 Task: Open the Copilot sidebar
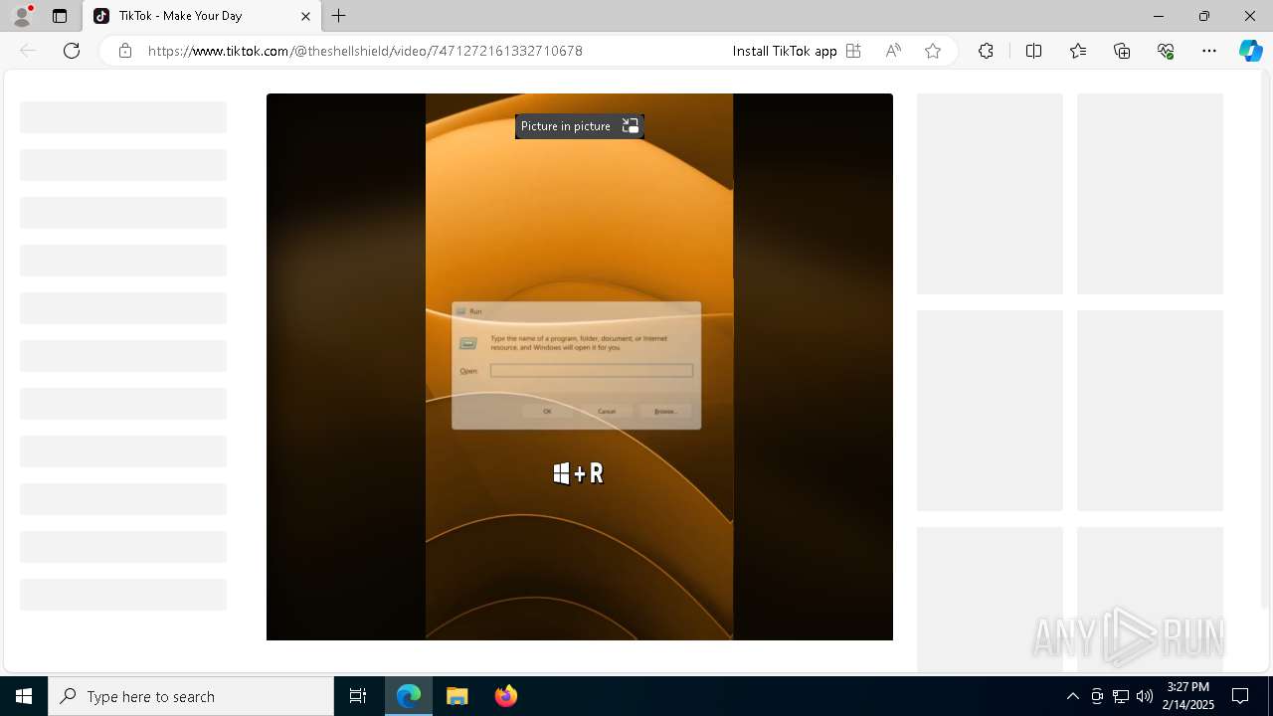pyautogui.click(x=1250, y=51)
